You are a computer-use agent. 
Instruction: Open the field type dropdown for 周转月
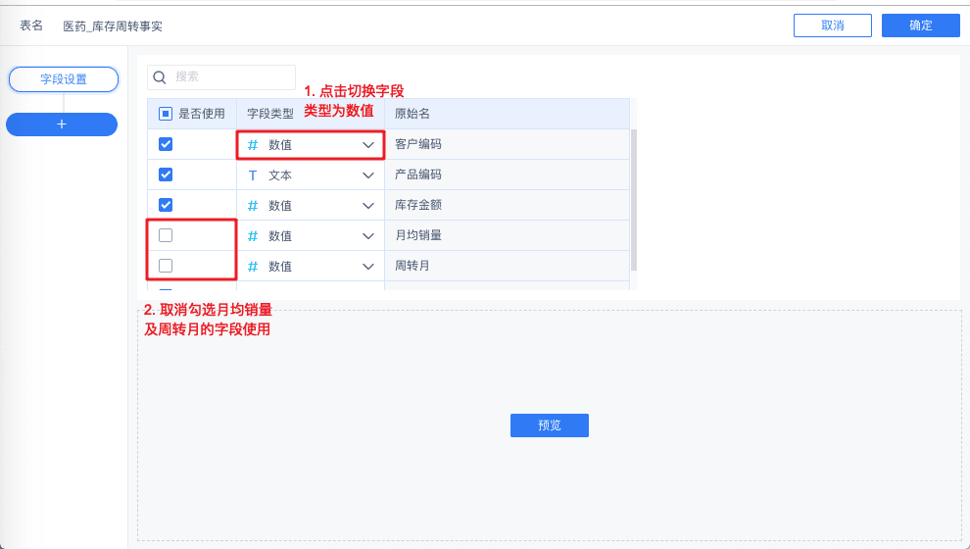[311, 266]
